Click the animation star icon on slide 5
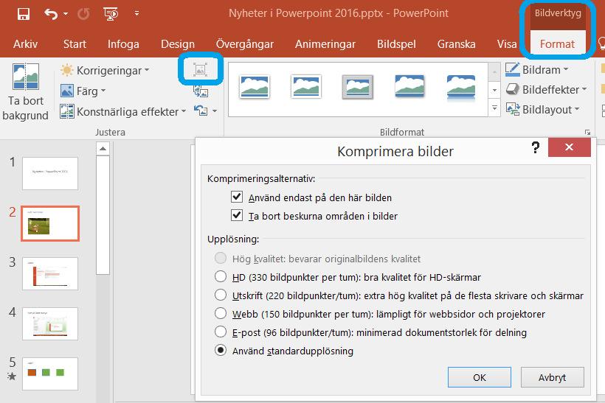Image resolution: width=605 pixels, height=403 pixels. 12,376
